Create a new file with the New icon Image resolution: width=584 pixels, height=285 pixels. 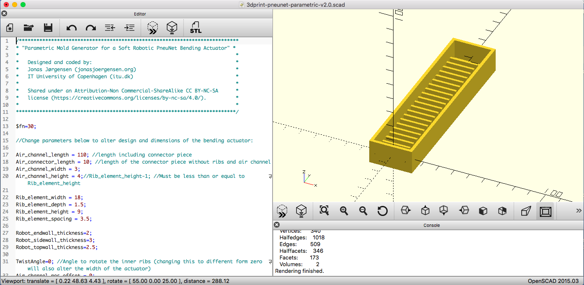(10, 28)
